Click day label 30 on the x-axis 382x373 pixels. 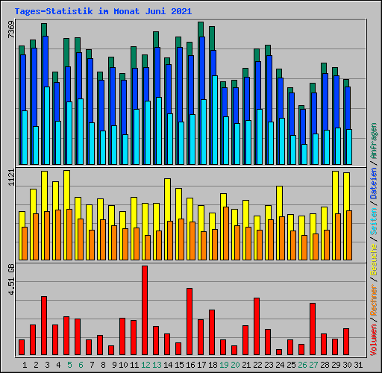click(347, 365)
